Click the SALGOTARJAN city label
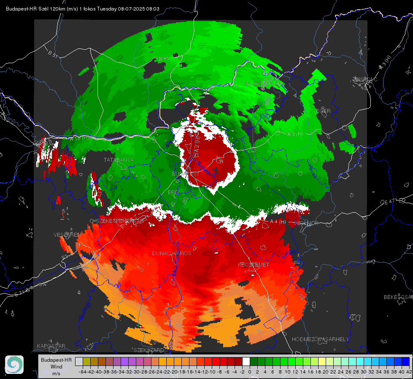This screenshot has width=413, height=379. (263, 84)
